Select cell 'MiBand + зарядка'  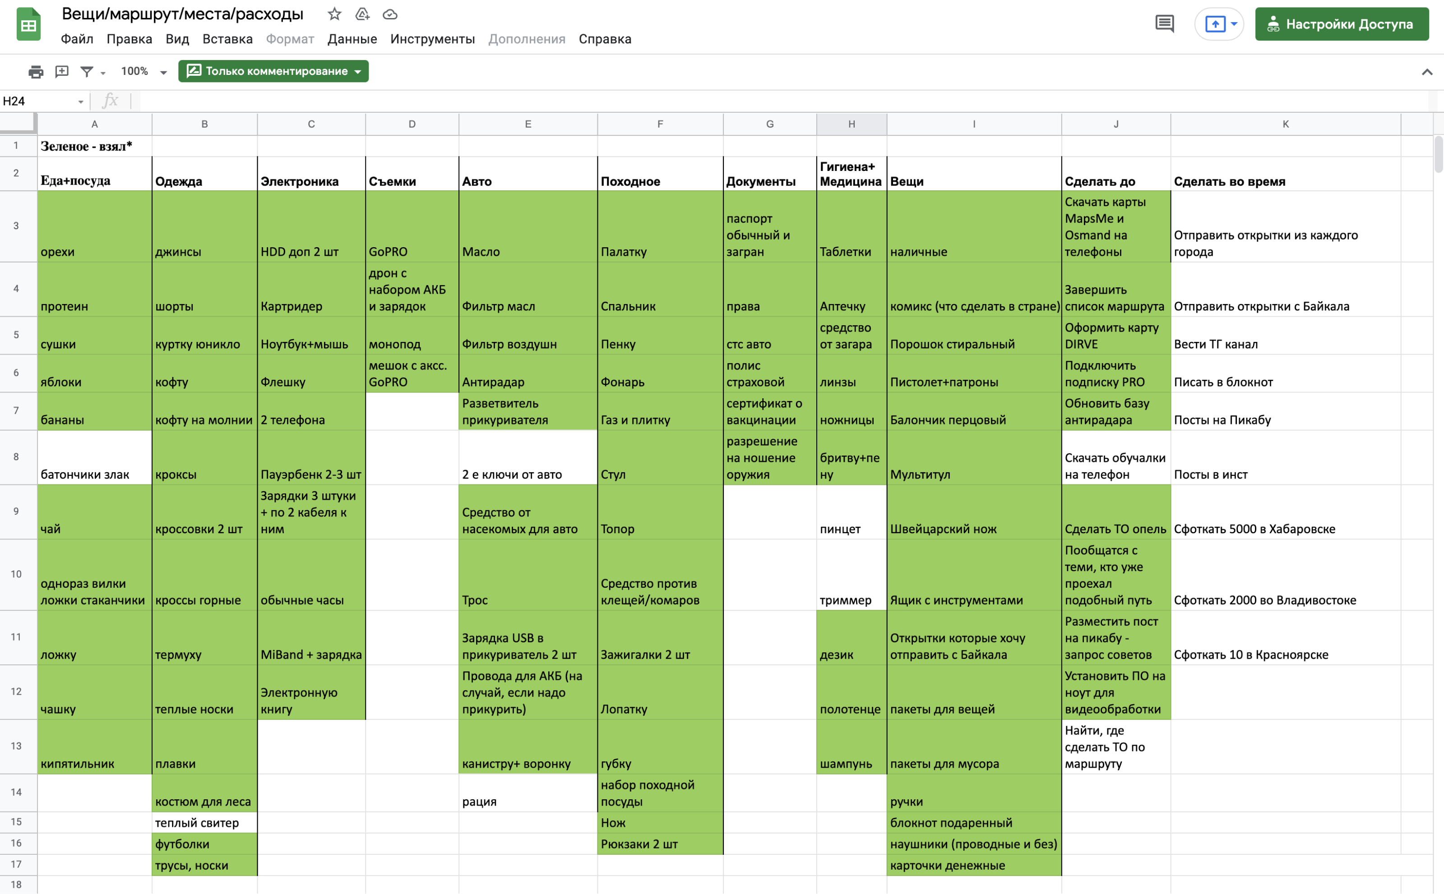(x=311, y=637)
